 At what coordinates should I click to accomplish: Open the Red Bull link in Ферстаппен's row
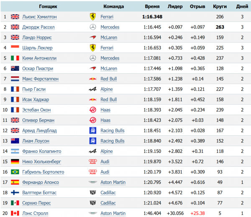pos(109,79)
